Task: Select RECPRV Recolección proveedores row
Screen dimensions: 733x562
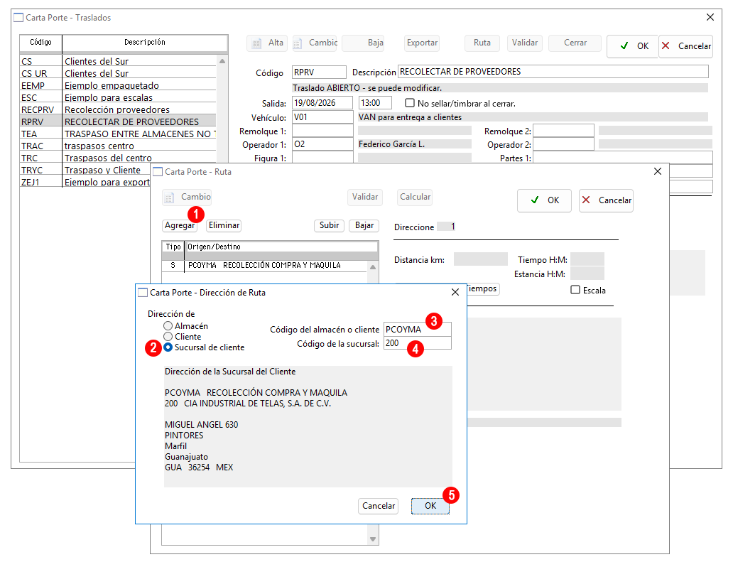Action: pos(118,110)
